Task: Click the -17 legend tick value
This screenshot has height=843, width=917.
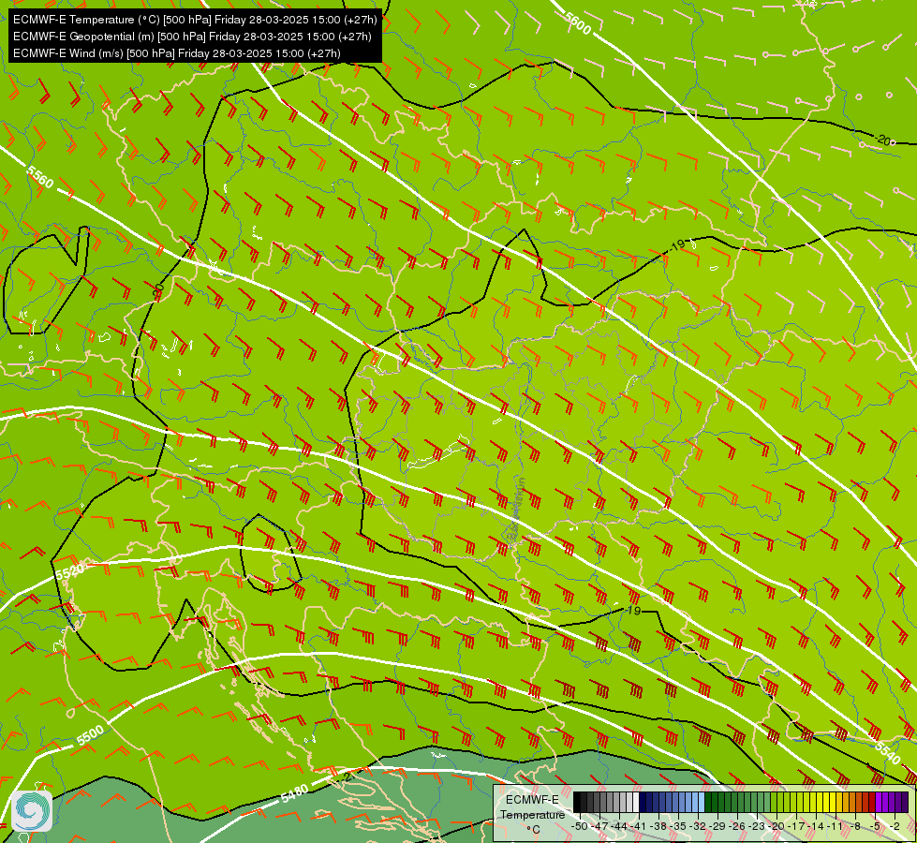Action: click(797, 826)
